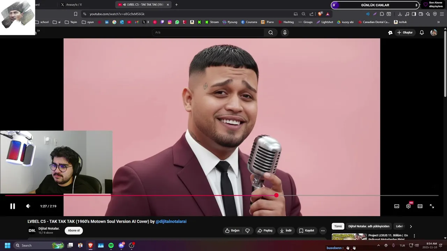Open the Oluştur create menu
Image resolution: width=447 pixels, height=251 pixels.
click(405, 32)
